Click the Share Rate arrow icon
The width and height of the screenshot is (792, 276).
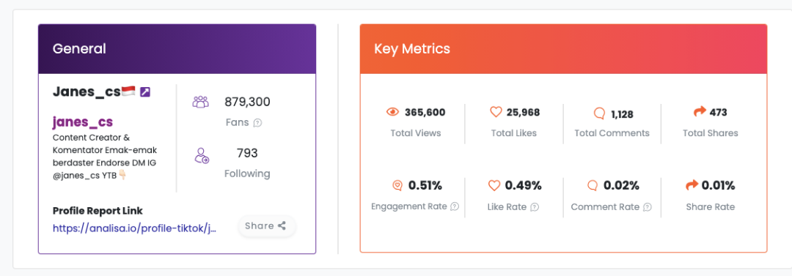pyautogui.click(x=692, y=186)
